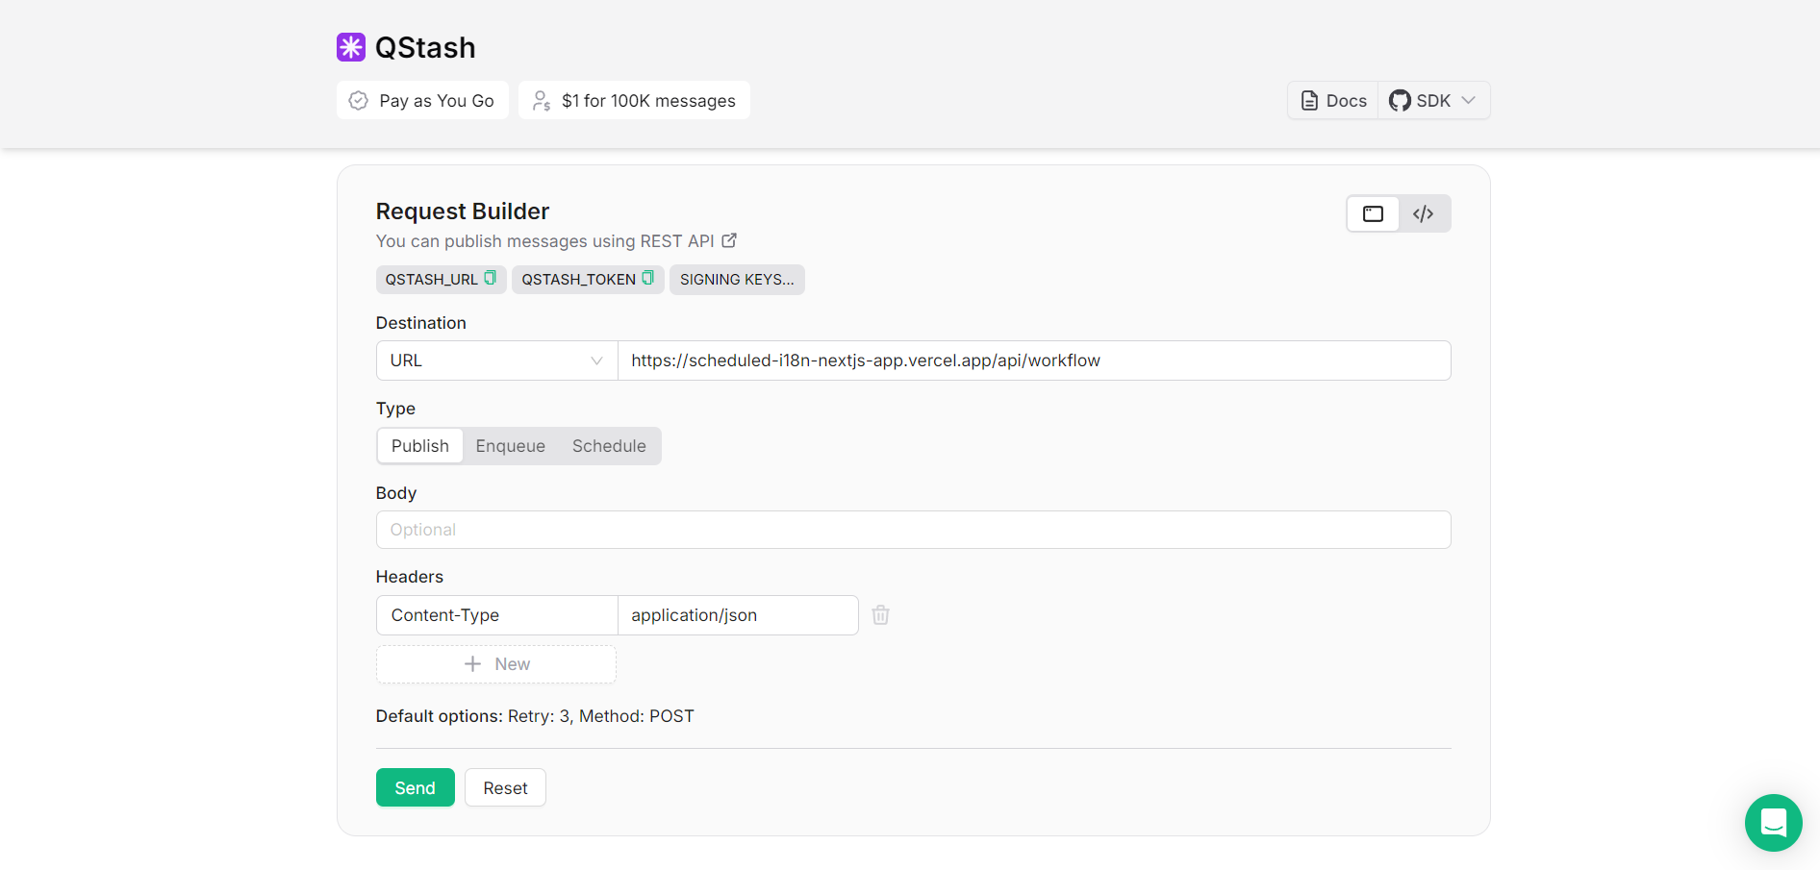This screenshot has height=870, width=1820.
Task: Expand the SDK dropdown chevron
Action: (x=1469, y=100)
